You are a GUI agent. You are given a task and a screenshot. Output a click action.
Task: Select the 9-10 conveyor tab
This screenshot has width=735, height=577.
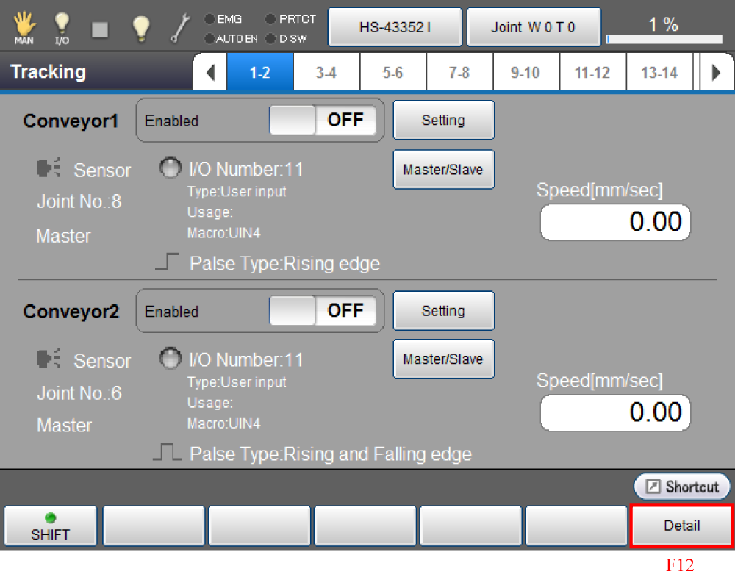point(525,73)
